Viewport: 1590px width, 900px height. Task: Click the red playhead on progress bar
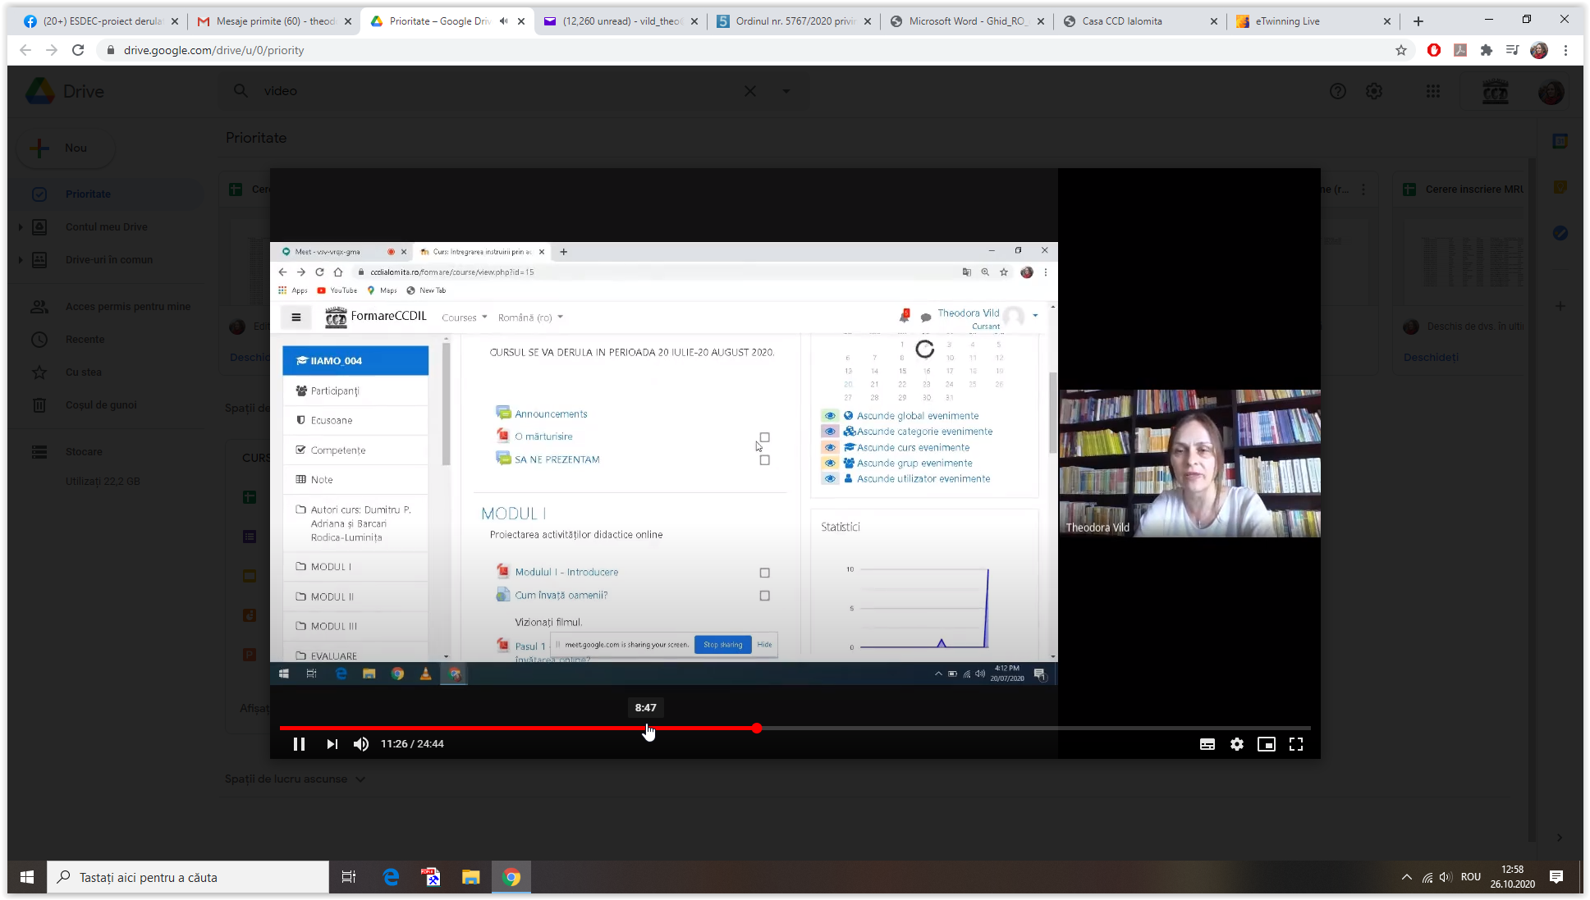point(757,728)
